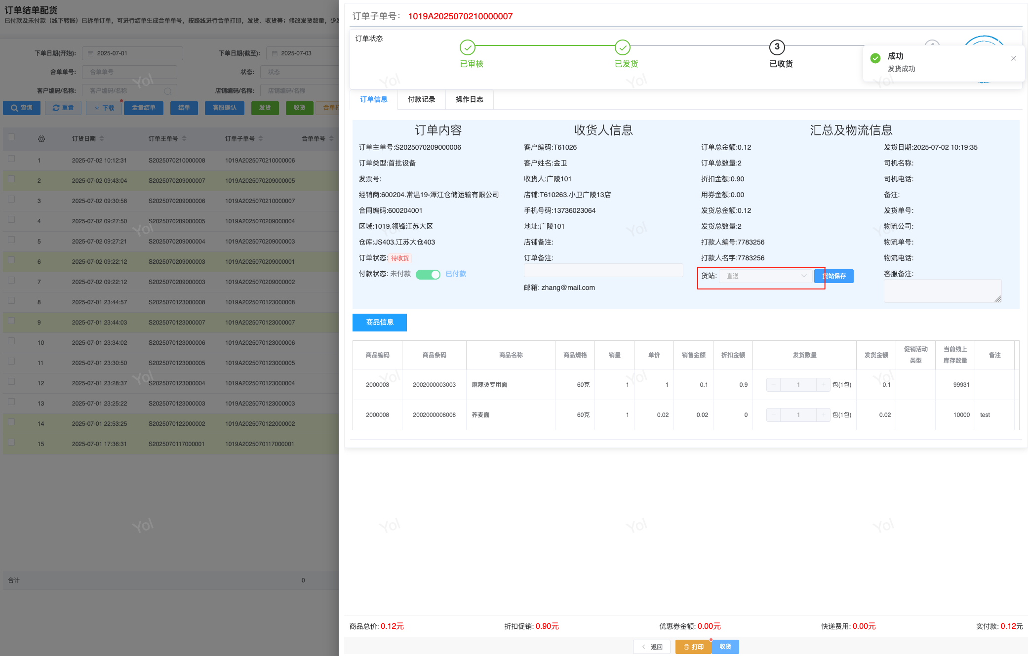
Task: Click the blue 收货 button at bottom
Action: (725, 647)
